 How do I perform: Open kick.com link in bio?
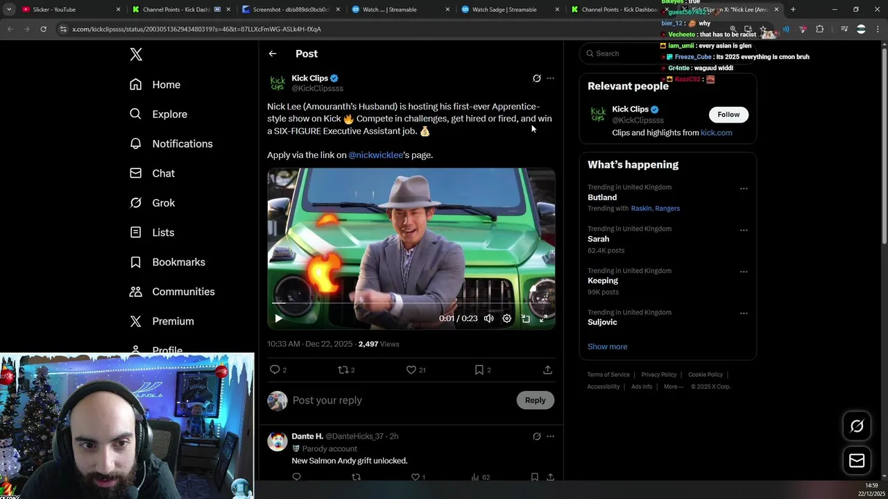716,133
